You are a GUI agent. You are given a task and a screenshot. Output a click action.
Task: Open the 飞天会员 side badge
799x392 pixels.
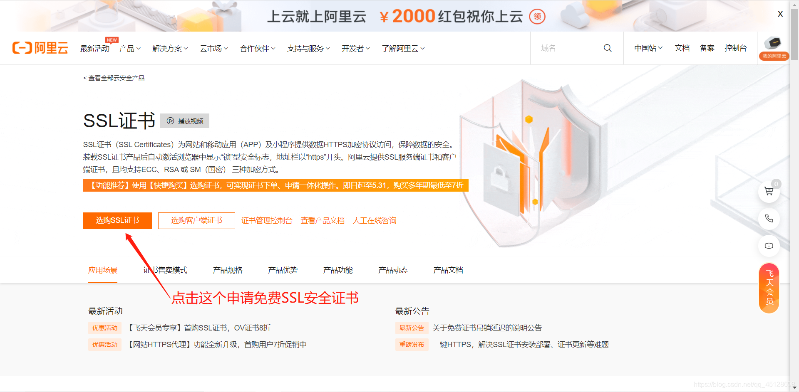(769, 288)
